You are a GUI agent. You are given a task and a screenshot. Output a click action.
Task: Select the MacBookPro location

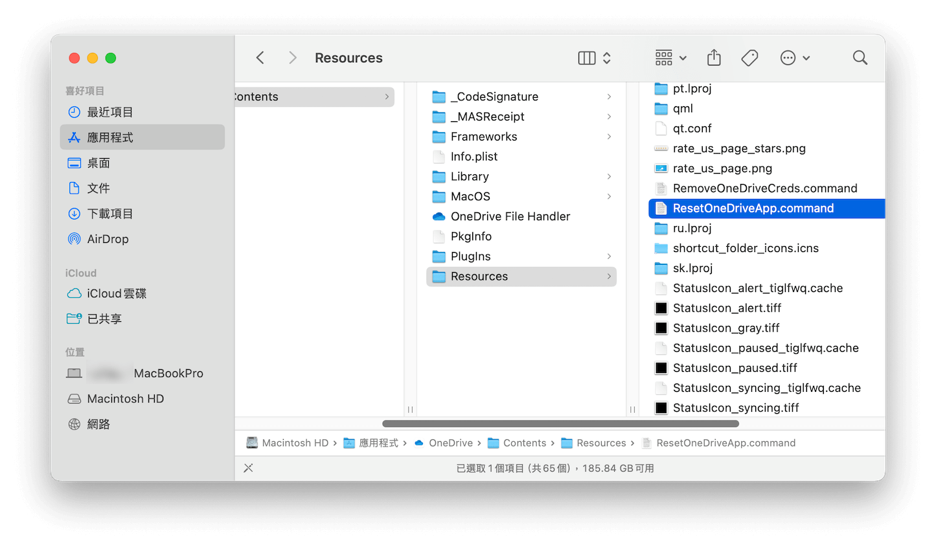pos(143,373)
